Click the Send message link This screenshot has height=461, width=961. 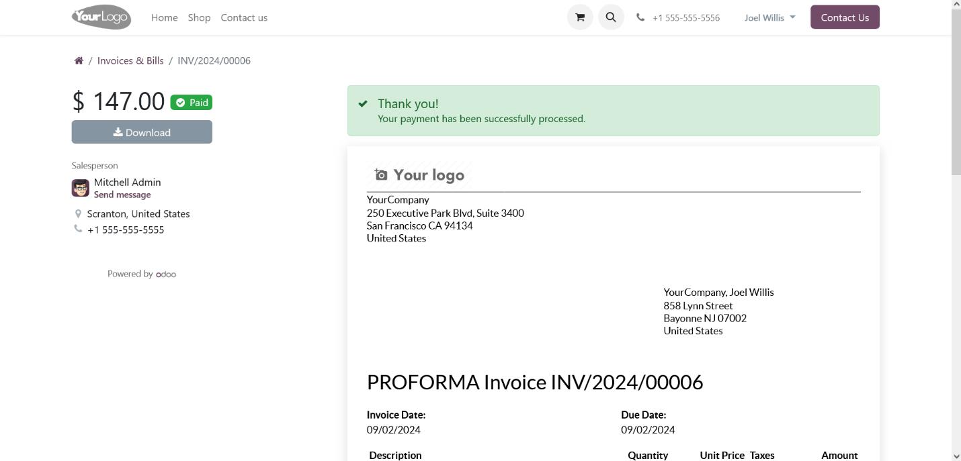122,195
